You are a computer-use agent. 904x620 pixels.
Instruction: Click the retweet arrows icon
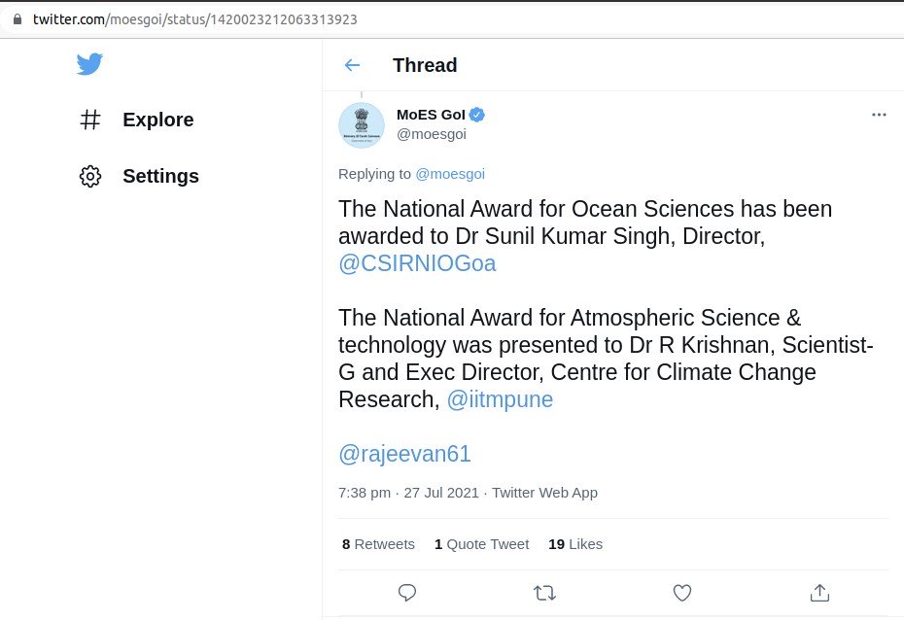pyautogui.click(x=545, y=592)
